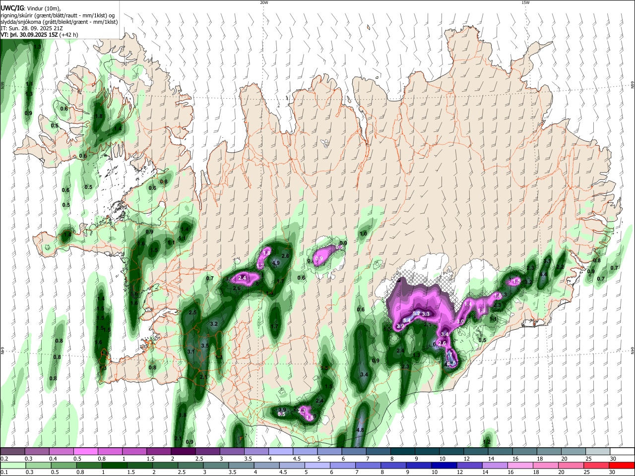Viewport: 635px width, 476px height.
Task: Click the '20W' longitude label
Action: [264, 2]
